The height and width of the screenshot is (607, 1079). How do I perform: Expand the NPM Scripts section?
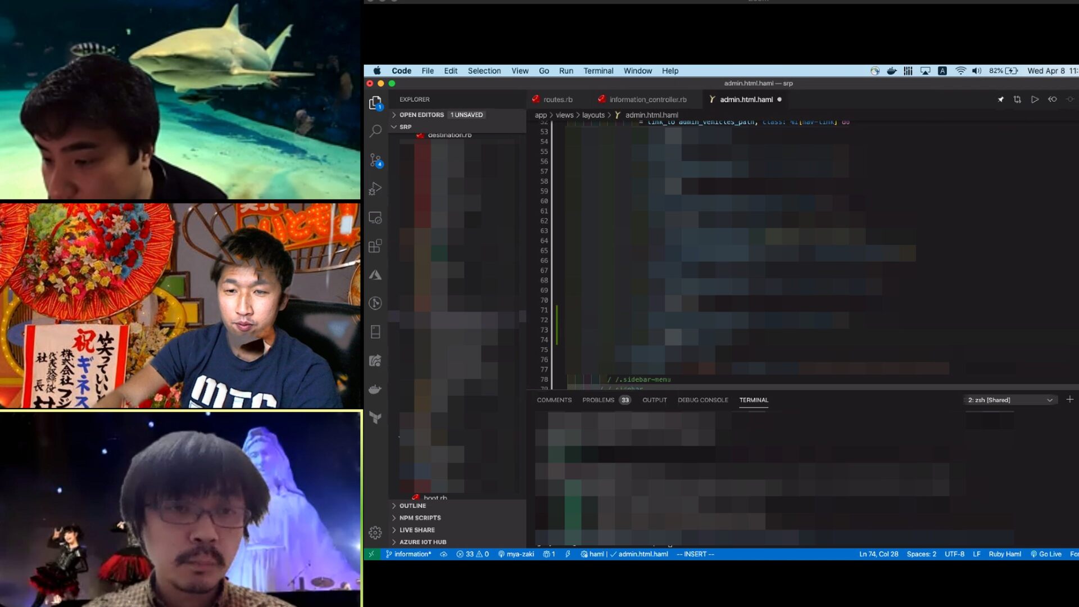click(x=420, y=518)
